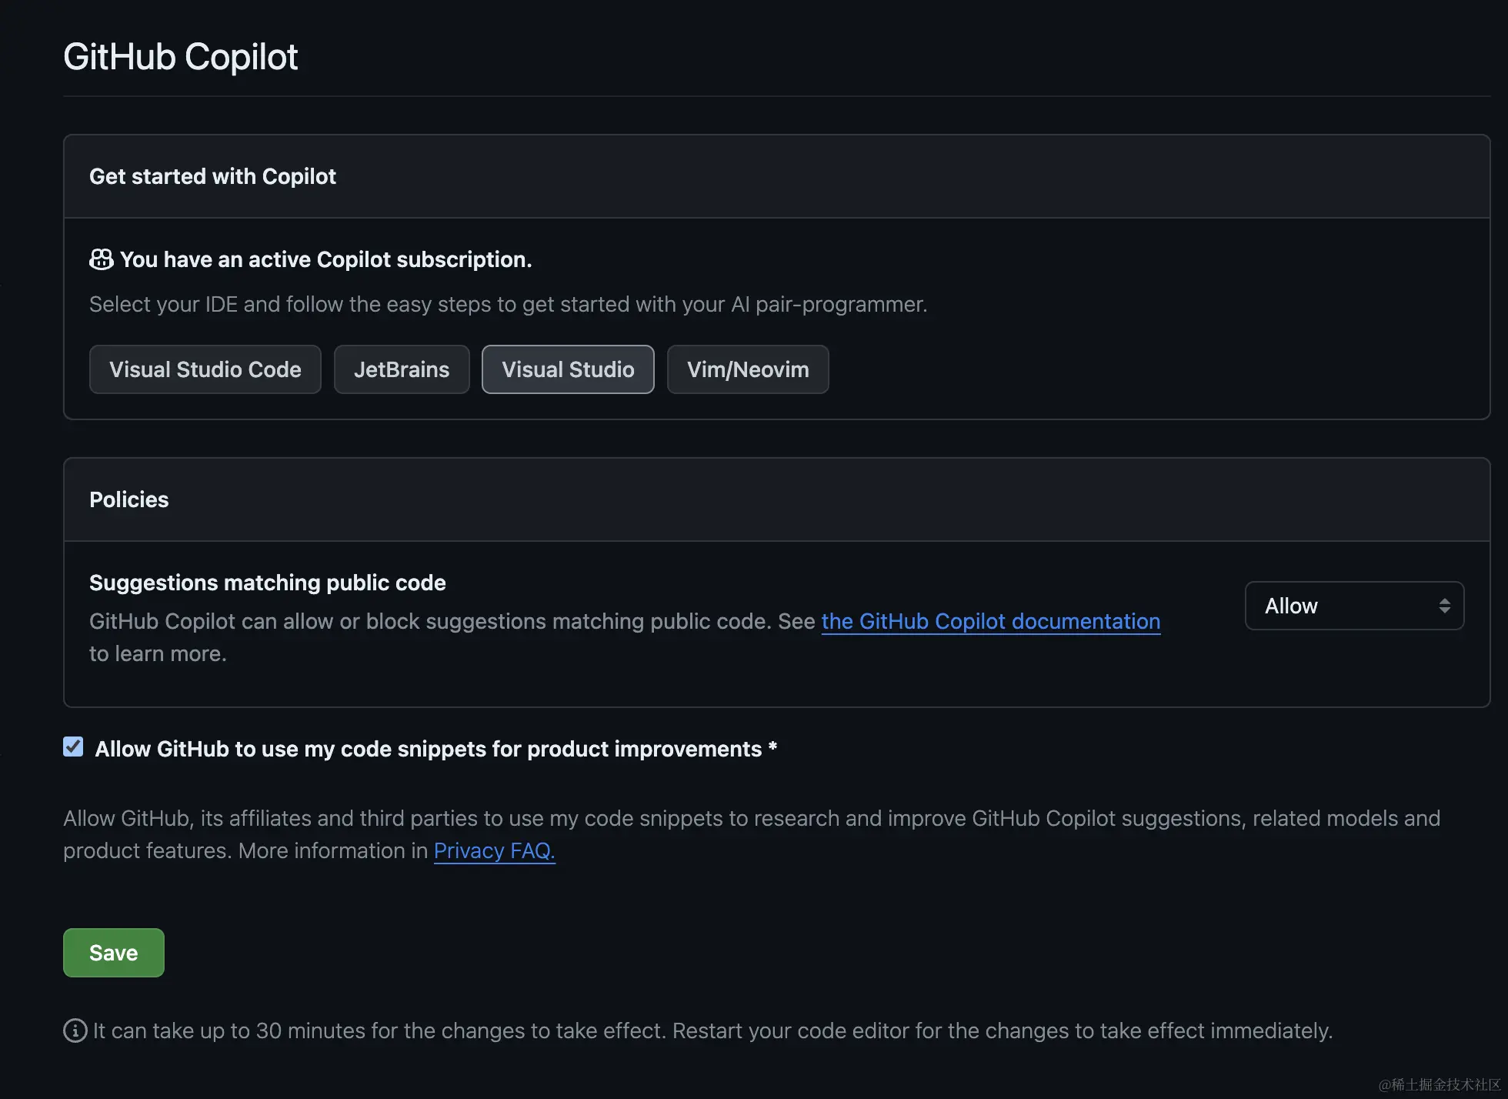Select the highlighted Visual Studio button

tap(568, 369)
